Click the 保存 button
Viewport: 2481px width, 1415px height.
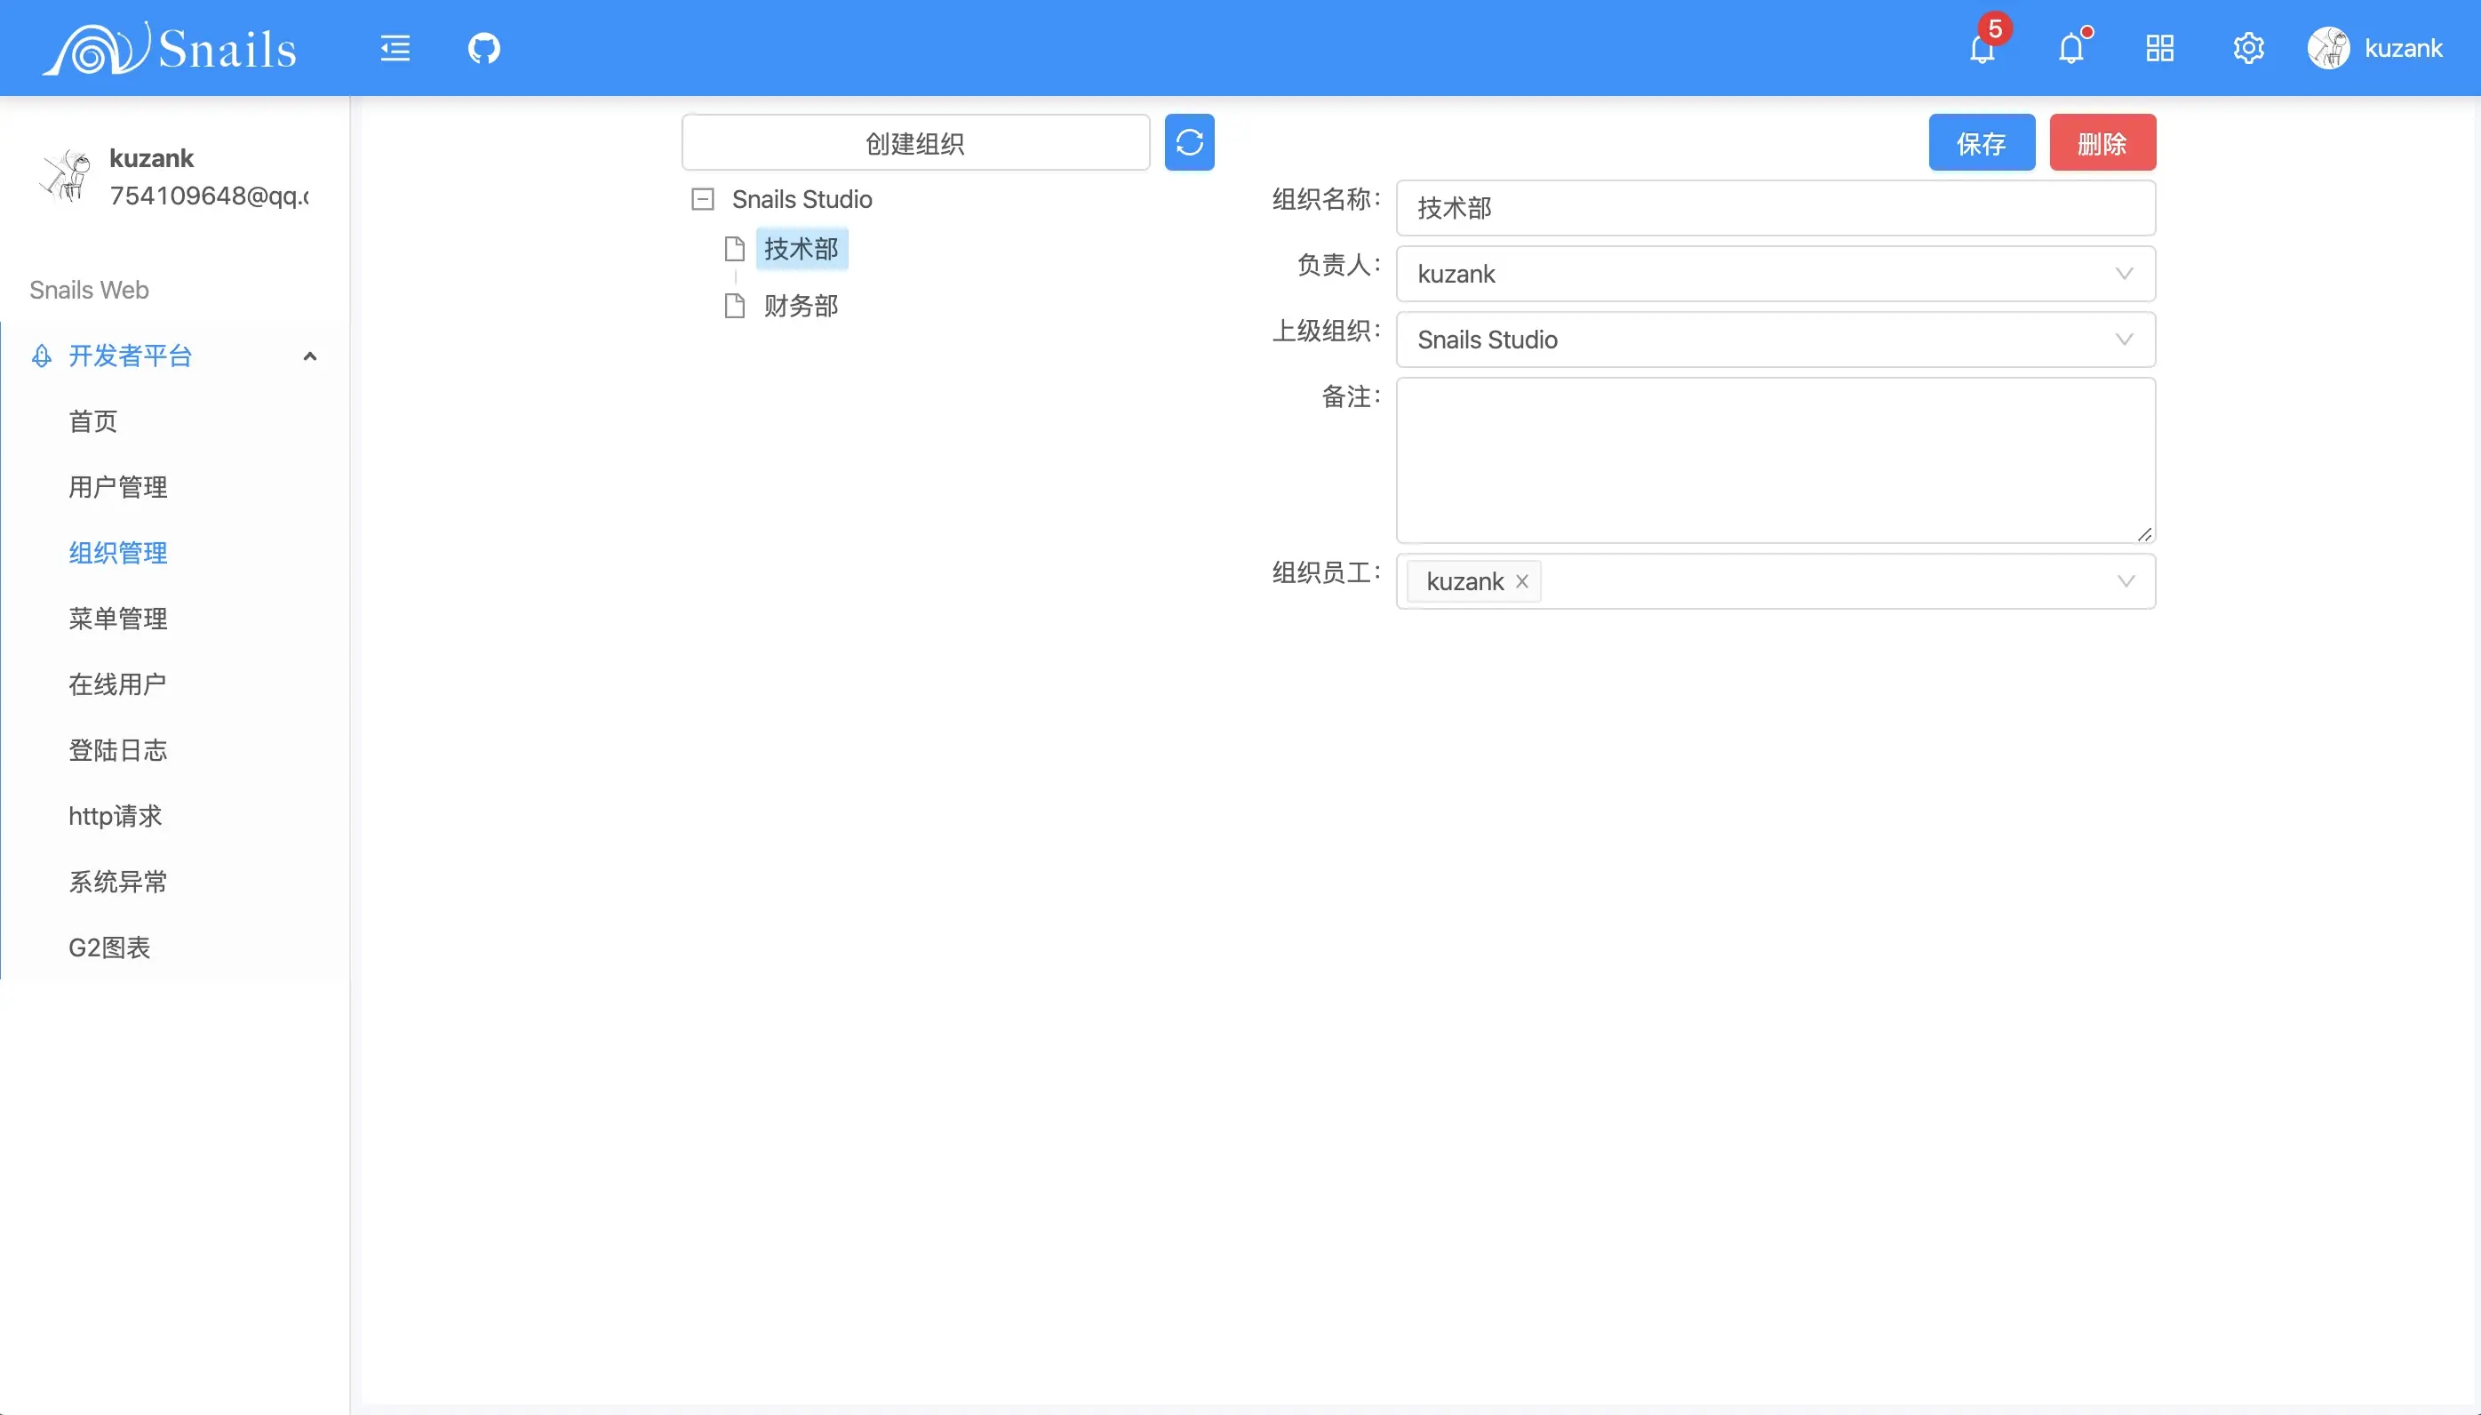[1981, 143]
